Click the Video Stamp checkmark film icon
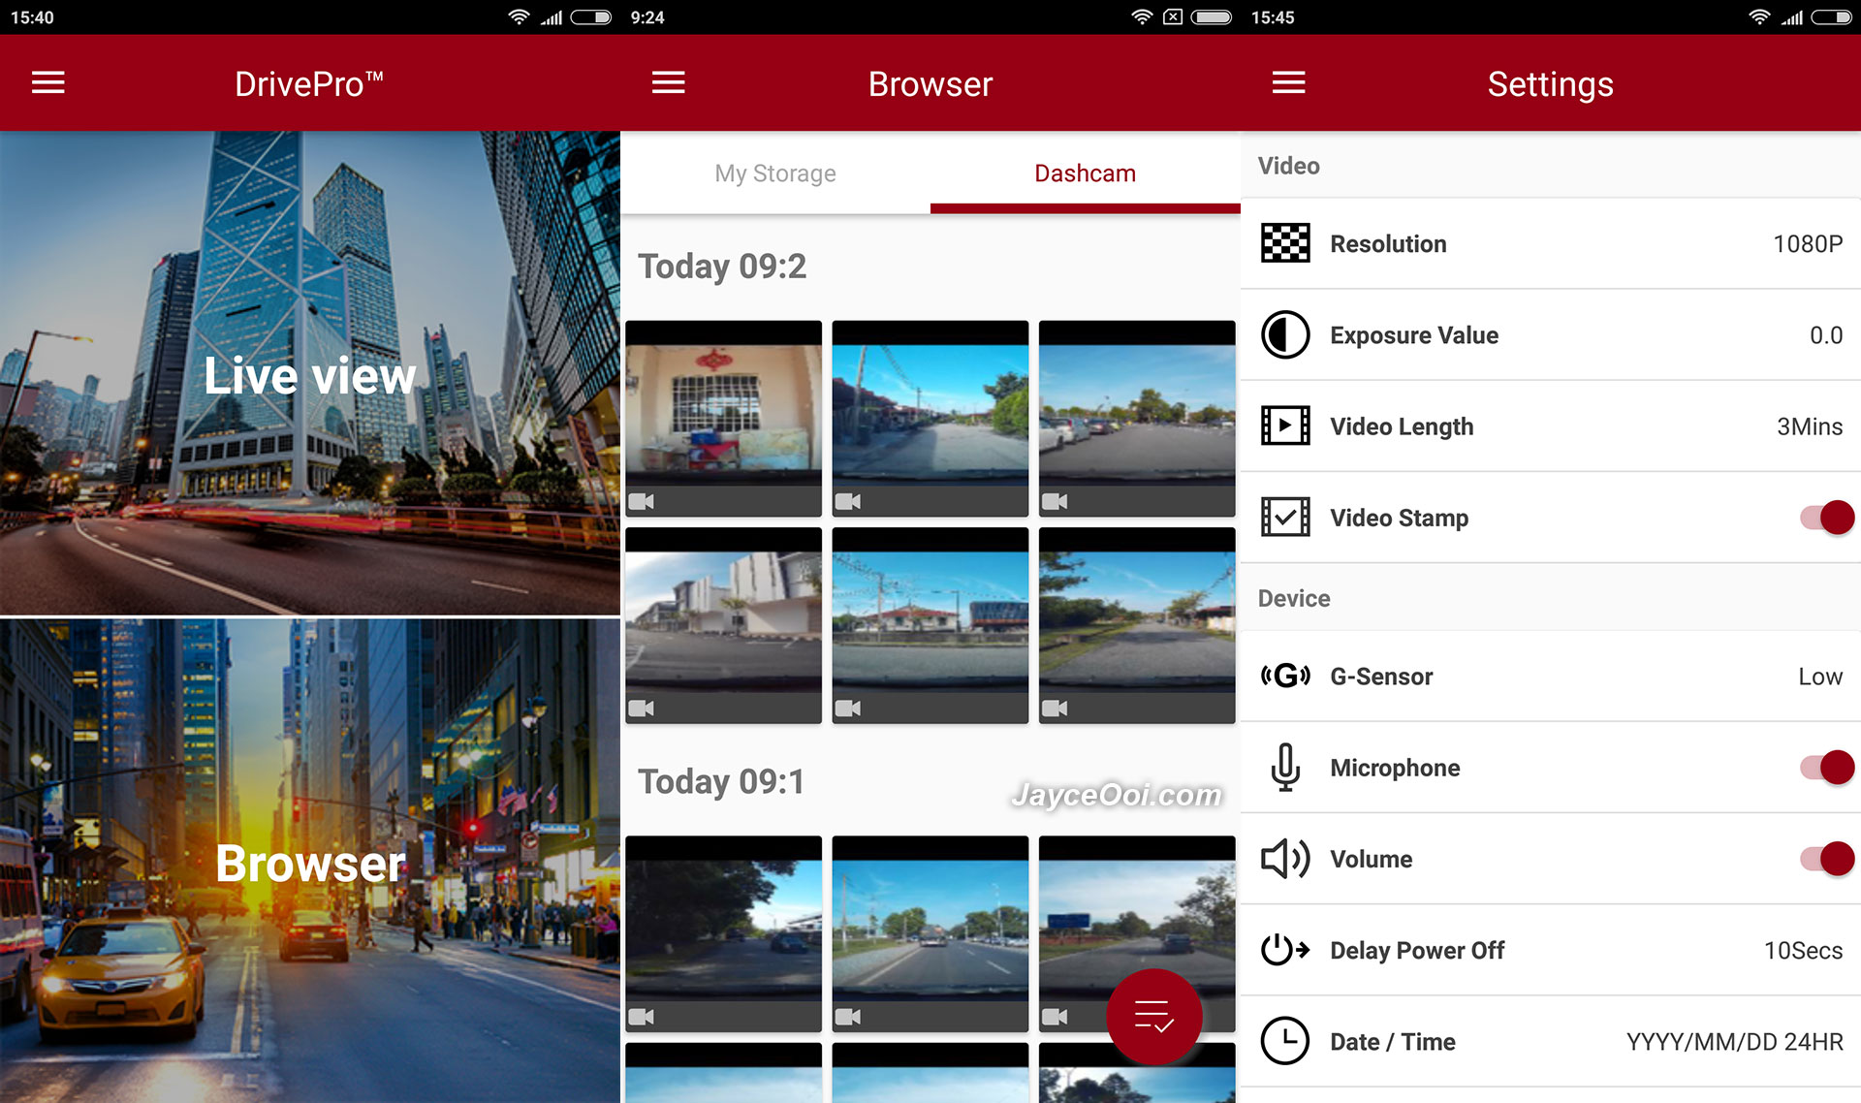 click(1285, 517)
